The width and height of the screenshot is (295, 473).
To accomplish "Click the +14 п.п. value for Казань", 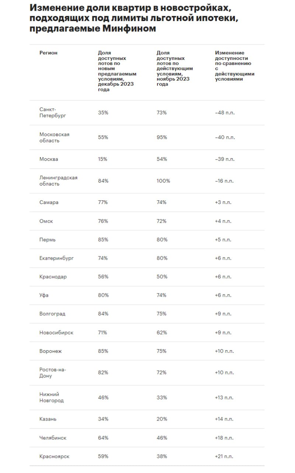I will point(224,419).
